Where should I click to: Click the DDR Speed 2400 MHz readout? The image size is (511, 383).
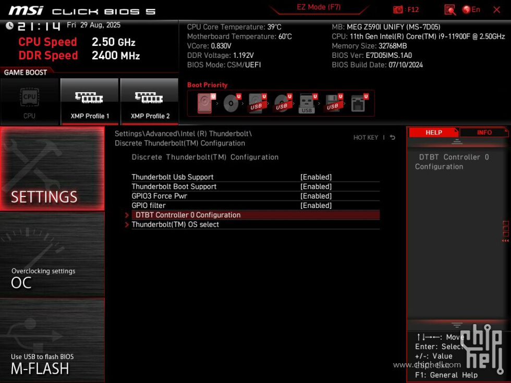tap(79, 55)
